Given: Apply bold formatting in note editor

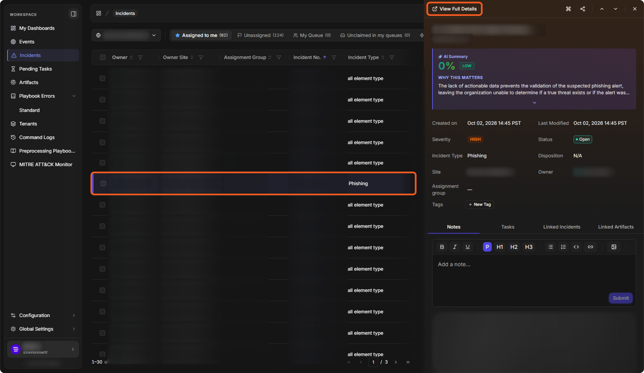Looking at the screenshot, I should coord(442,247).
